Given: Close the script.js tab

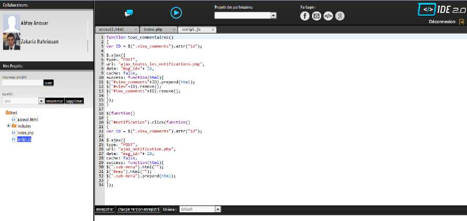Looking at the screenshot, I should 213,30.
